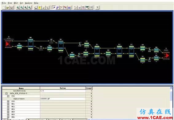Expand the MS6 tree node
This screenshot has width=174, height=120.
8,117
